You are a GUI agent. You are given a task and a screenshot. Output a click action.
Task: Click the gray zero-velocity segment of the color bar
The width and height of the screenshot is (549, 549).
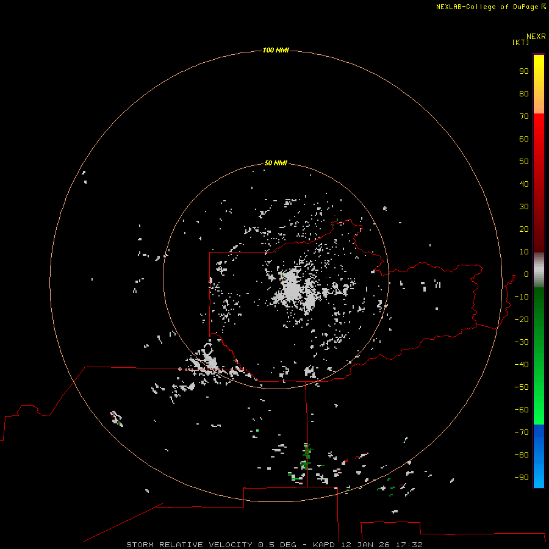coord(539,270)
